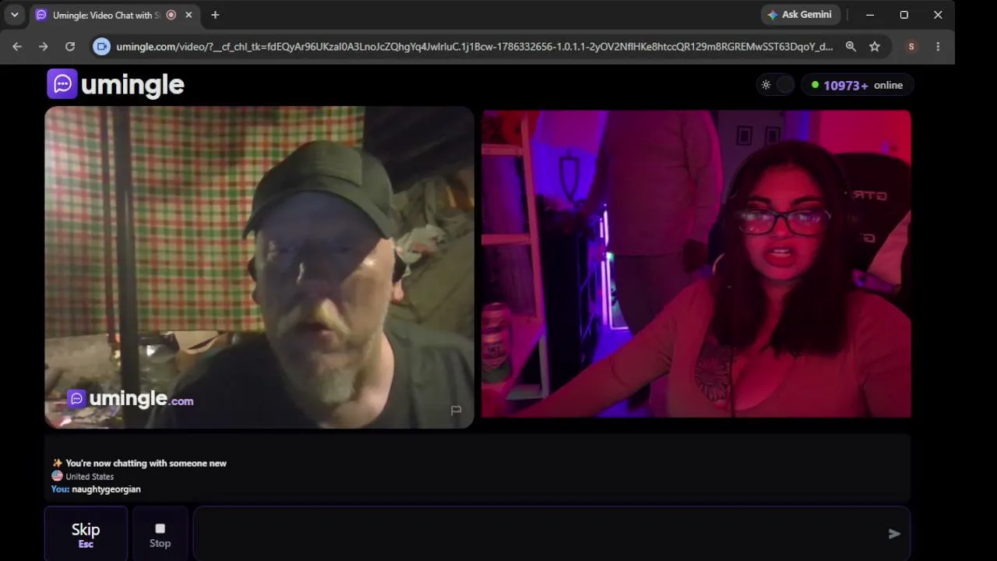997x561 pixels.
Task: Open the zoom magnifier icon
Action: [851, 47]
